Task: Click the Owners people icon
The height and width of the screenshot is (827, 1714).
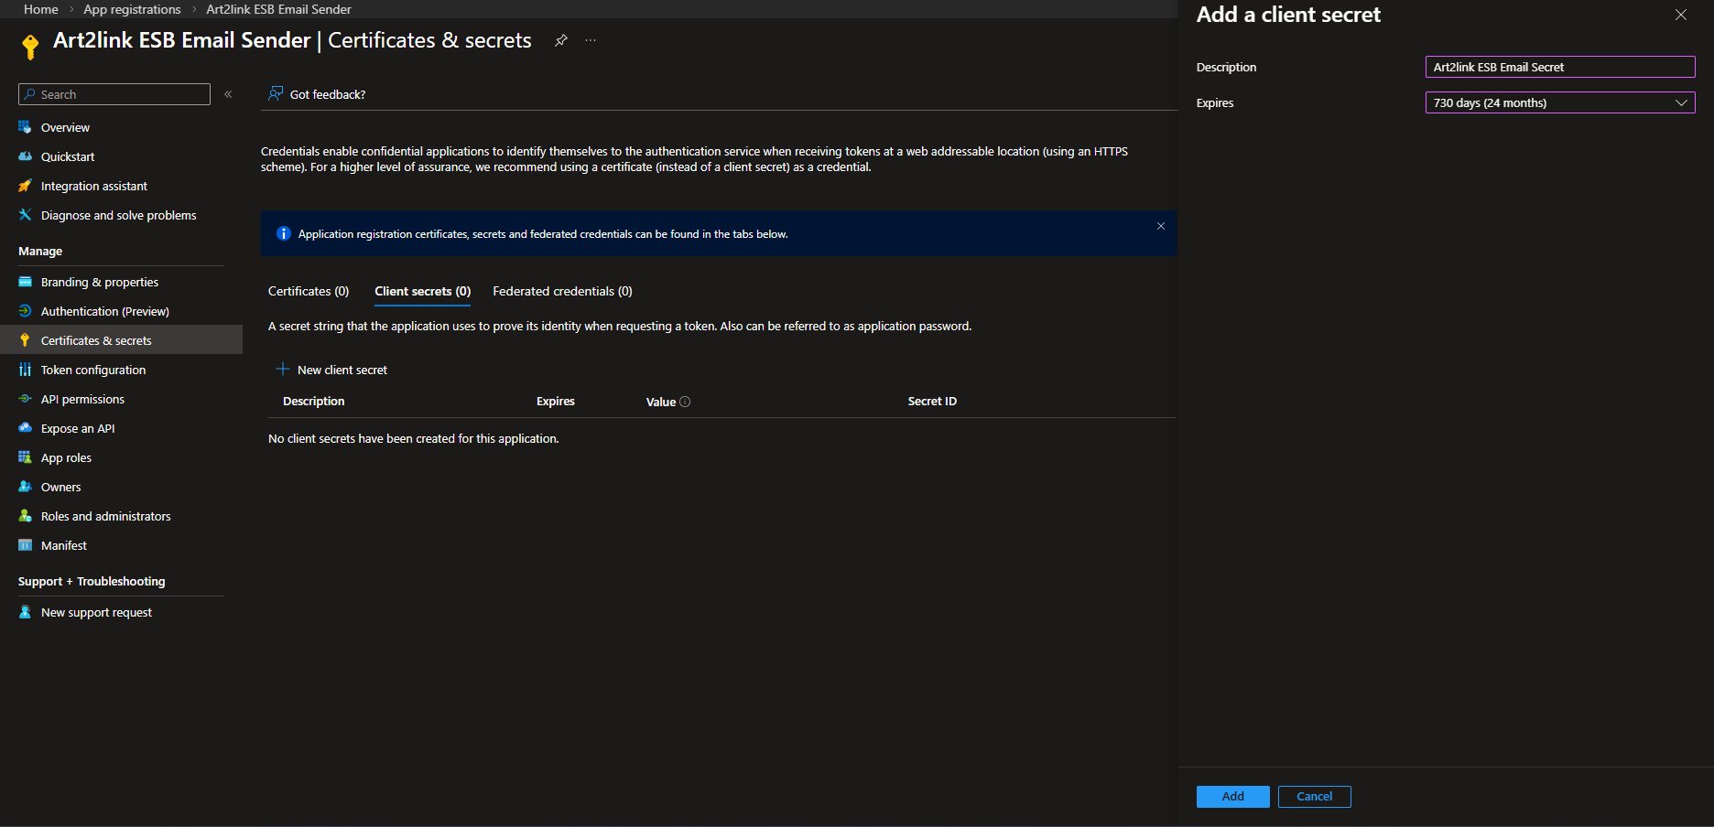Action: tap(25, 487)
